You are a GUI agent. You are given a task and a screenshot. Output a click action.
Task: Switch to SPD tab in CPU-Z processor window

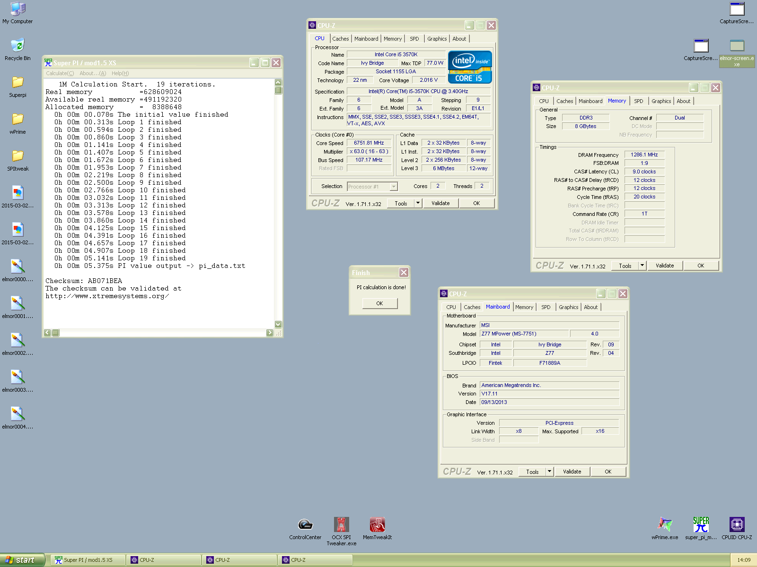click(414, 39)
